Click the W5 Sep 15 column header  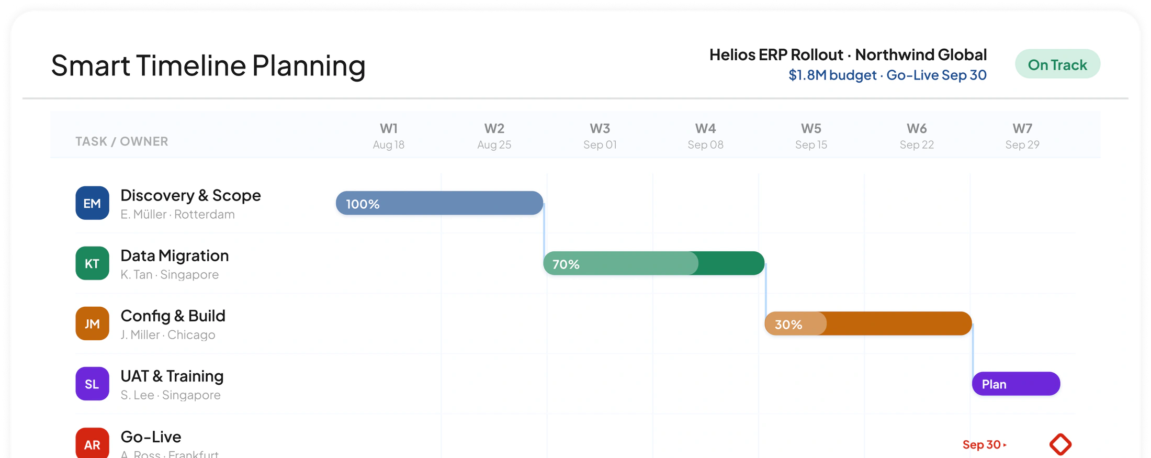(x=811, y=136)
